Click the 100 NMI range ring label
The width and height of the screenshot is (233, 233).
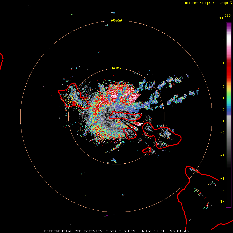[x=116, y=20]
